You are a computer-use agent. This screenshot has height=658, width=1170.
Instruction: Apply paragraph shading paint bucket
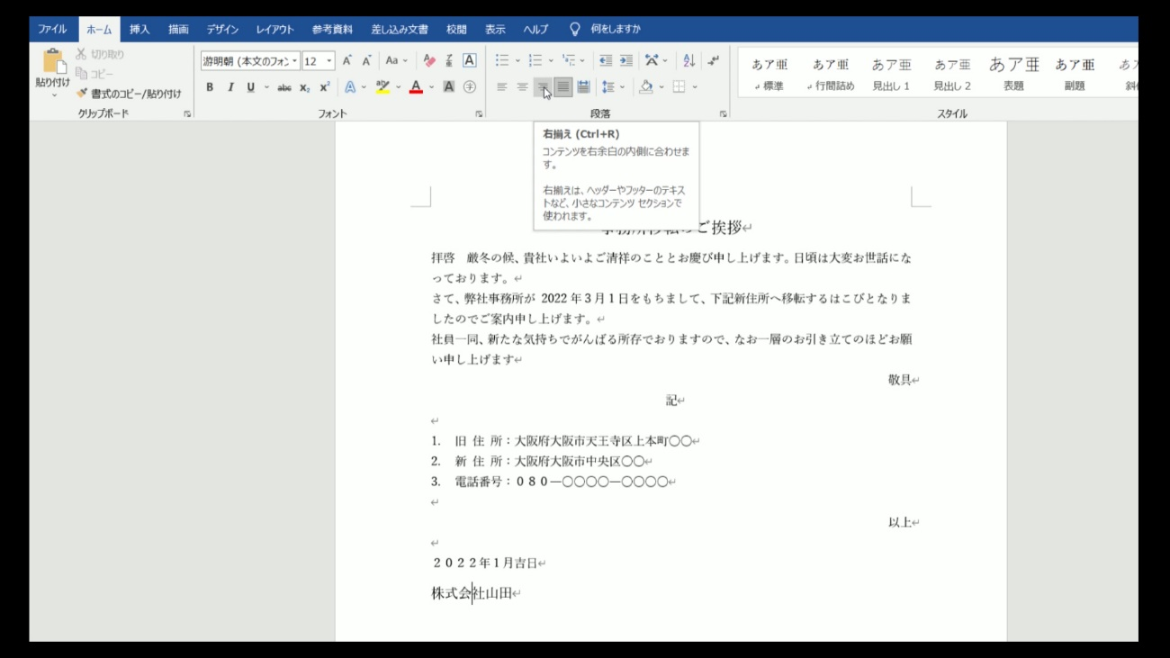645,87
